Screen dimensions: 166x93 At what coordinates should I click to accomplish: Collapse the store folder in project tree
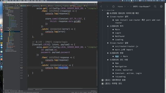pyautogui.click(x=7, y=30)
